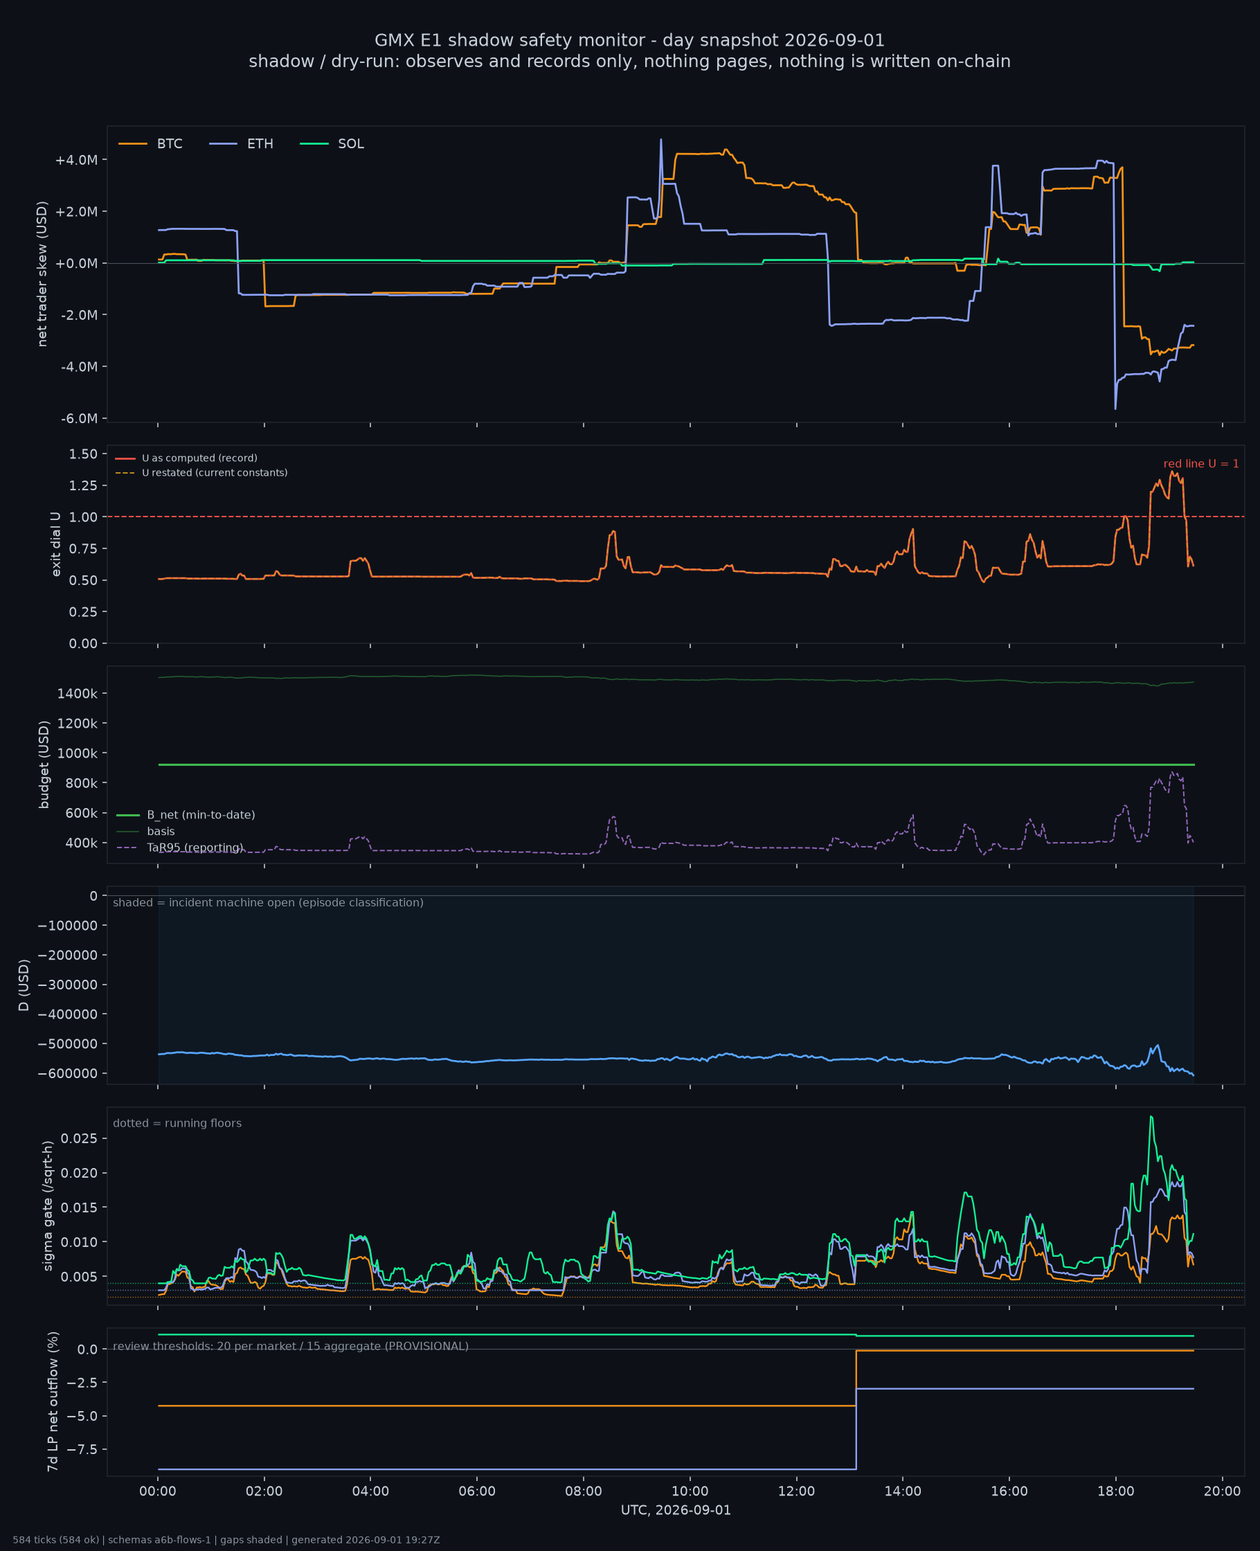Click the −600000 D-axis tick label
1260x1551 pixels.
(x=68, y=1073)
